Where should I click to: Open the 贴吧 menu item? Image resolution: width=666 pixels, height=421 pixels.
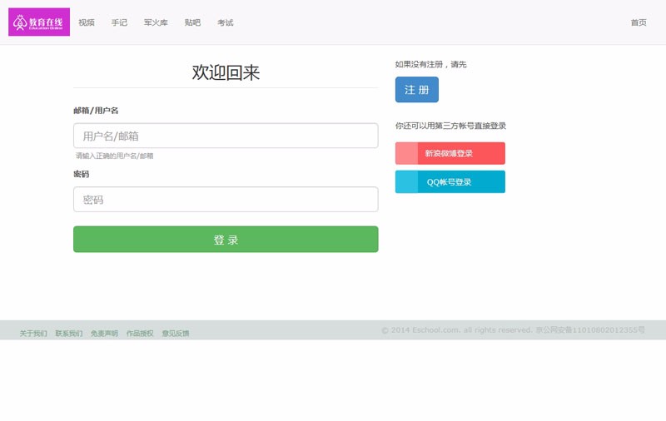pos(192,22)
